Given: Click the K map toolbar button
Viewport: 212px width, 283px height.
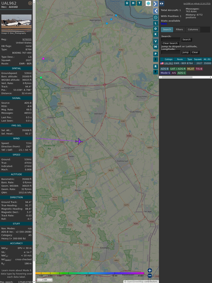Looking at the screenshot, I should tap(155, 34).
